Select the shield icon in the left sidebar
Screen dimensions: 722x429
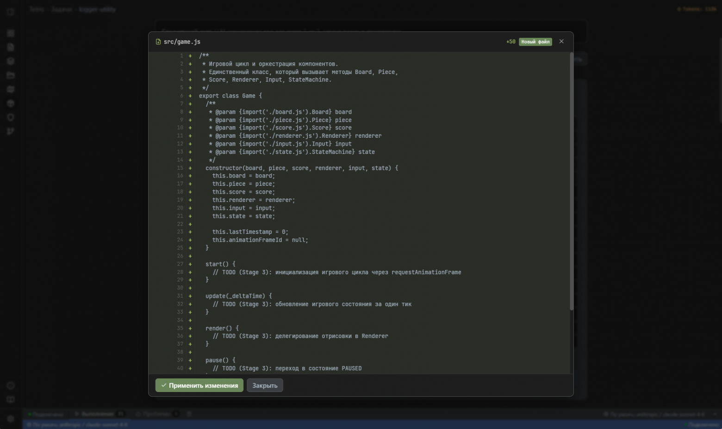pyautogui.click(x=11, y=117)
